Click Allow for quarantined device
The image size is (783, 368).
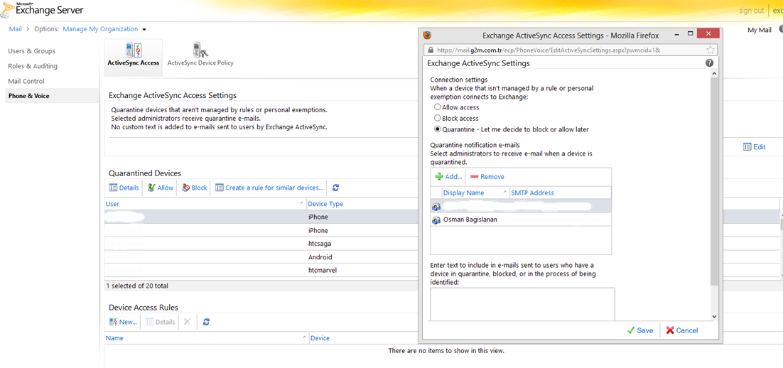[x=160, y=188]
